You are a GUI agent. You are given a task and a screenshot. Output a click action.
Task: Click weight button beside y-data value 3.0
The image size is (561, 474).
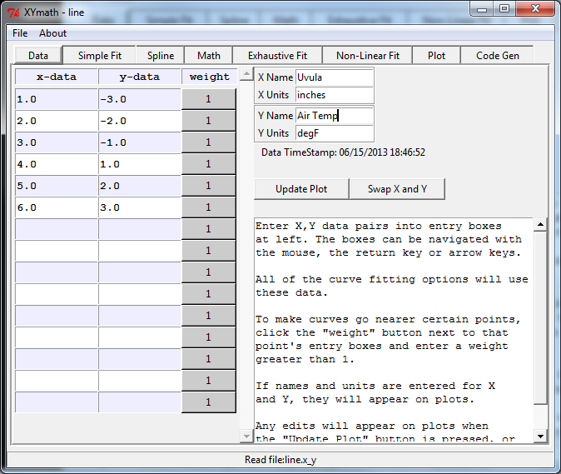[208, 207]
